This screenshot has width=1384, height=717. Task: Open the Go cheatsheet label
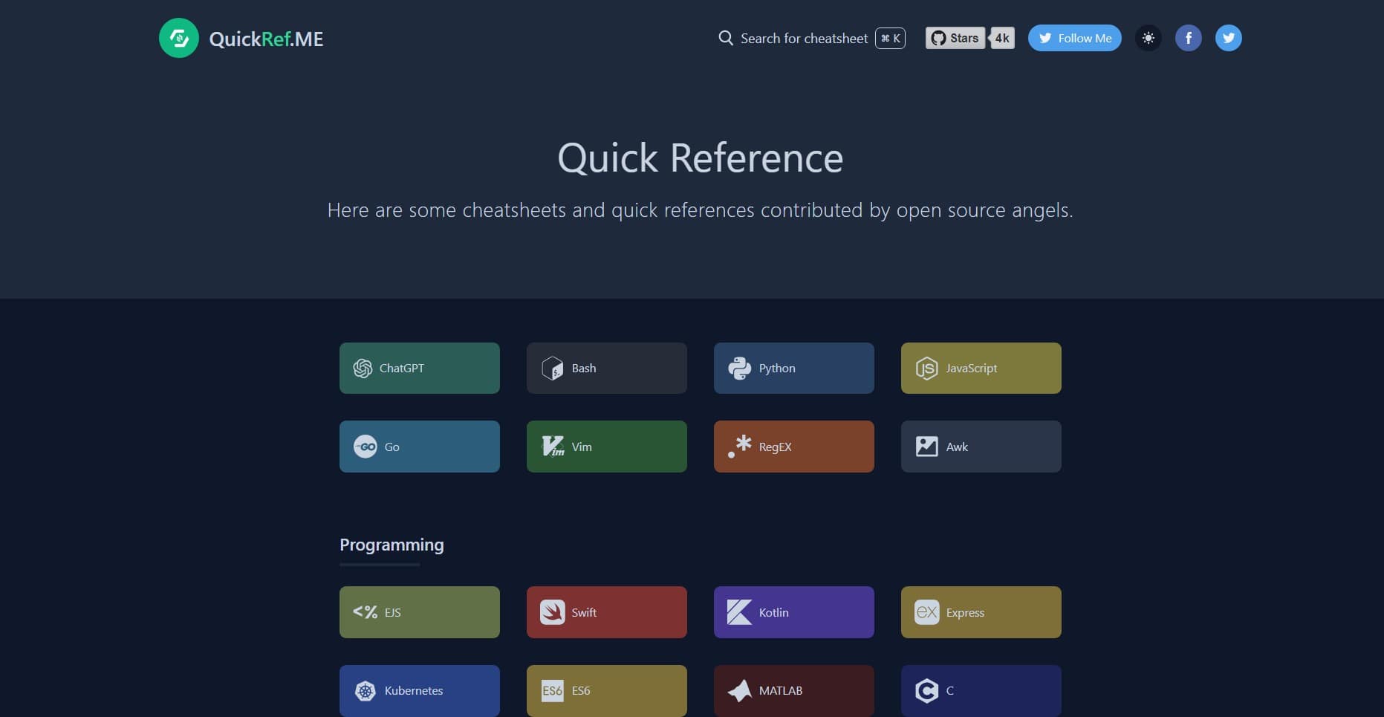[x=392, y=447]
